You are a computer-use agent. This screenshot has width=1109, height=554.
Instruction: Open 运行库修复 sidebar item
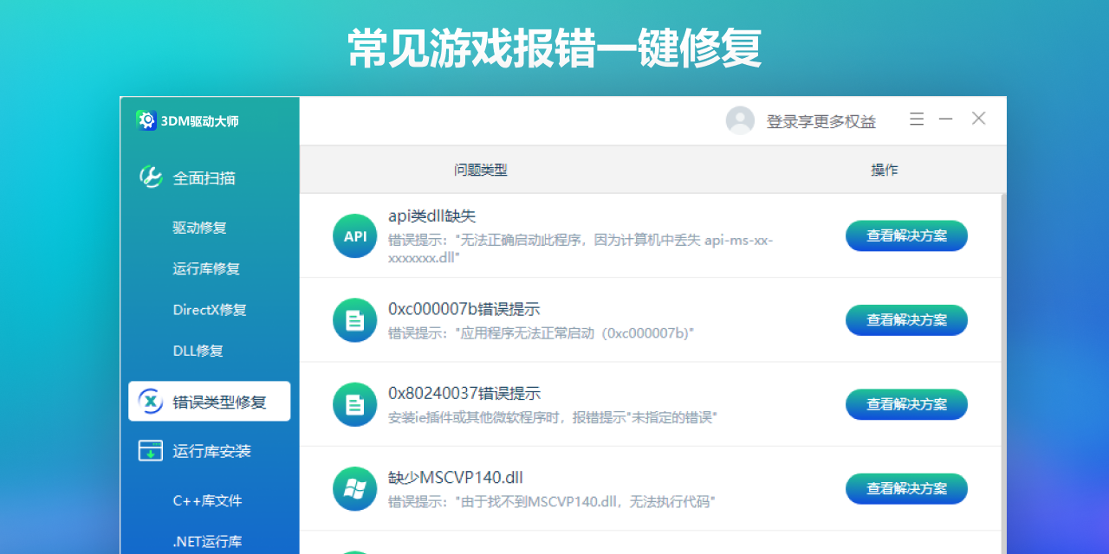tap(206, 268)
